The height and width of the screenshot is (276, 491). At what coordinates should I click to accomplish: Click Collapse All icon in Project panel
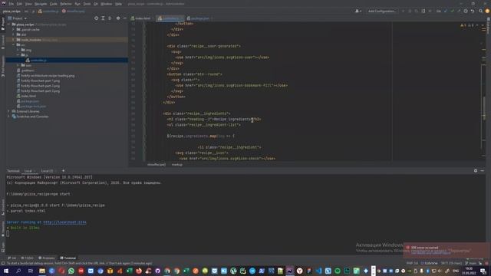[110, 18]
